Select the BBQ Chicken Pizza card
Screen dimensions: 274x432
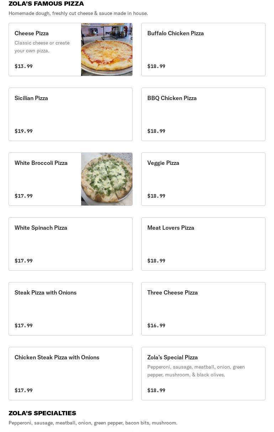(x=203, y=114)
